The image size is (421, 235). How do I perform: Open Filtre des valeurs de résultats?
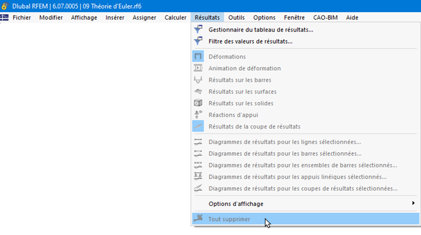305,41
